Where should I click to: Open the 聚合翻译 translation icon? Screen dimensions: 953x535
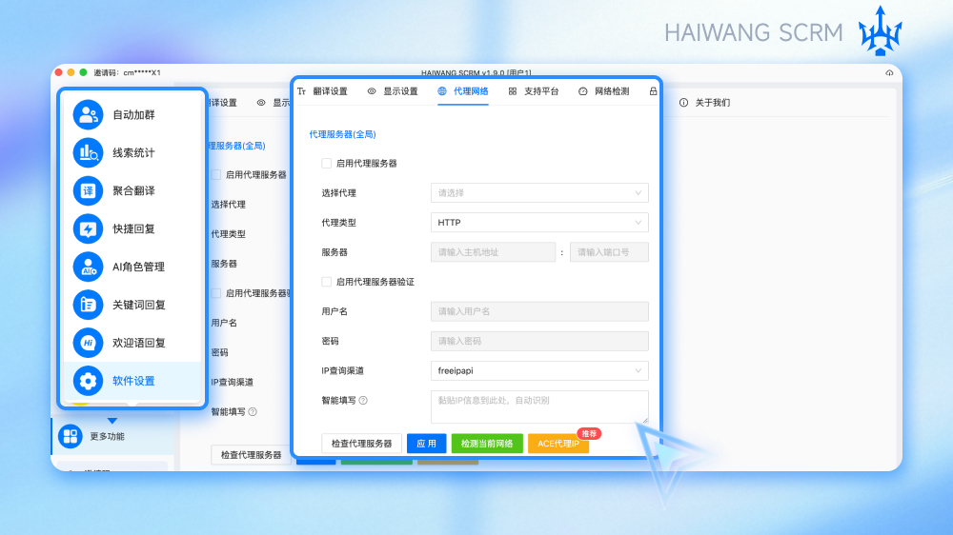[x=88, y=190]
